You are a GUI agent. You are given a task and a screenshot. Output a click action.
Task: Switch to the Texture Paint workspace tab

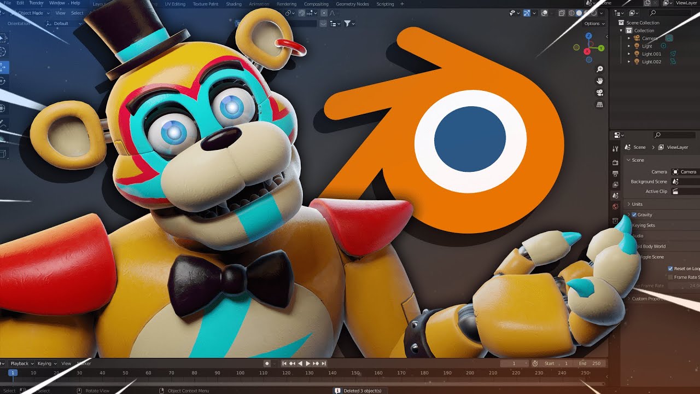[206, 4]
